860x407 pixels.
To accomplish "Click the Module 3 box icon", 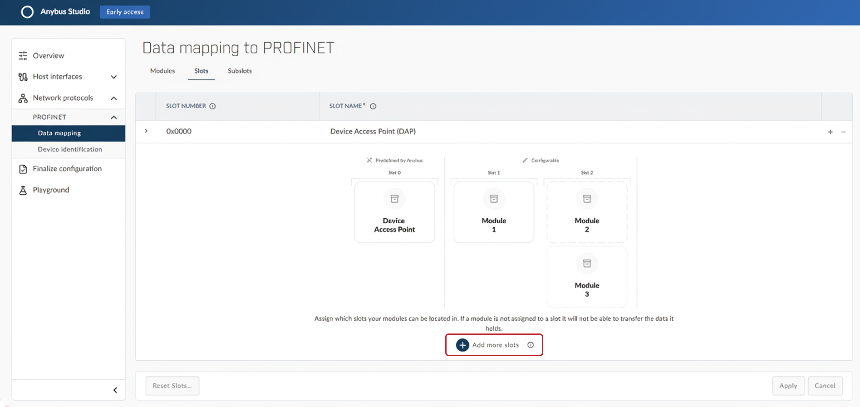I will 587,264.
